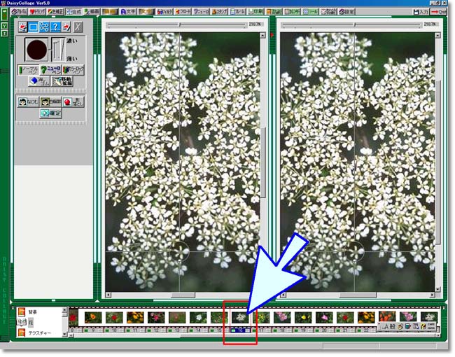The height and width of the screenshot is (357, 455).
Task: Select the ノーマルペン normal pen
Action: pyautogui.click(x=28, y=70)
